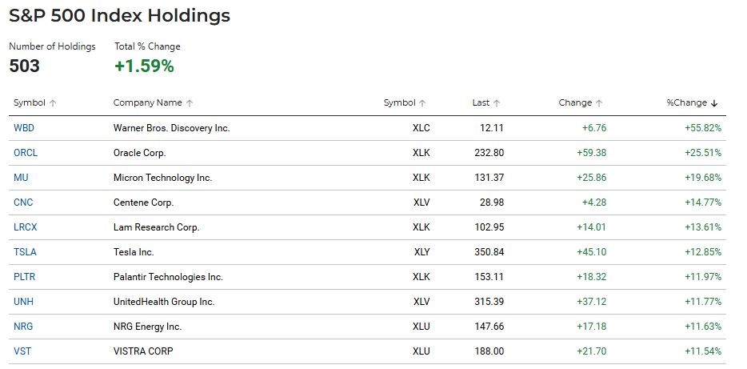Open ORCL ticker link
This screenshot has width=747, height=369.
26,153
